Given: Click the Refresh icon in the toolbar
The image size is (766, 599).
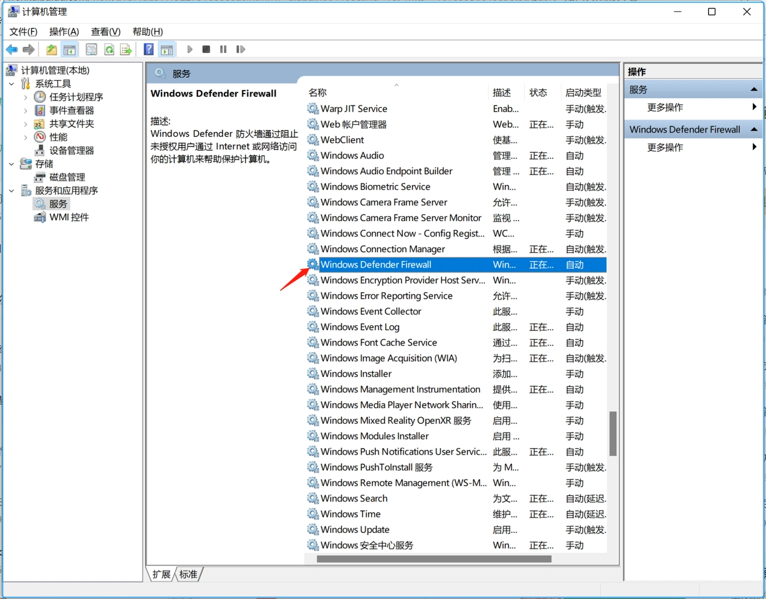Looking at the screenshot, I should pos(109,49).
